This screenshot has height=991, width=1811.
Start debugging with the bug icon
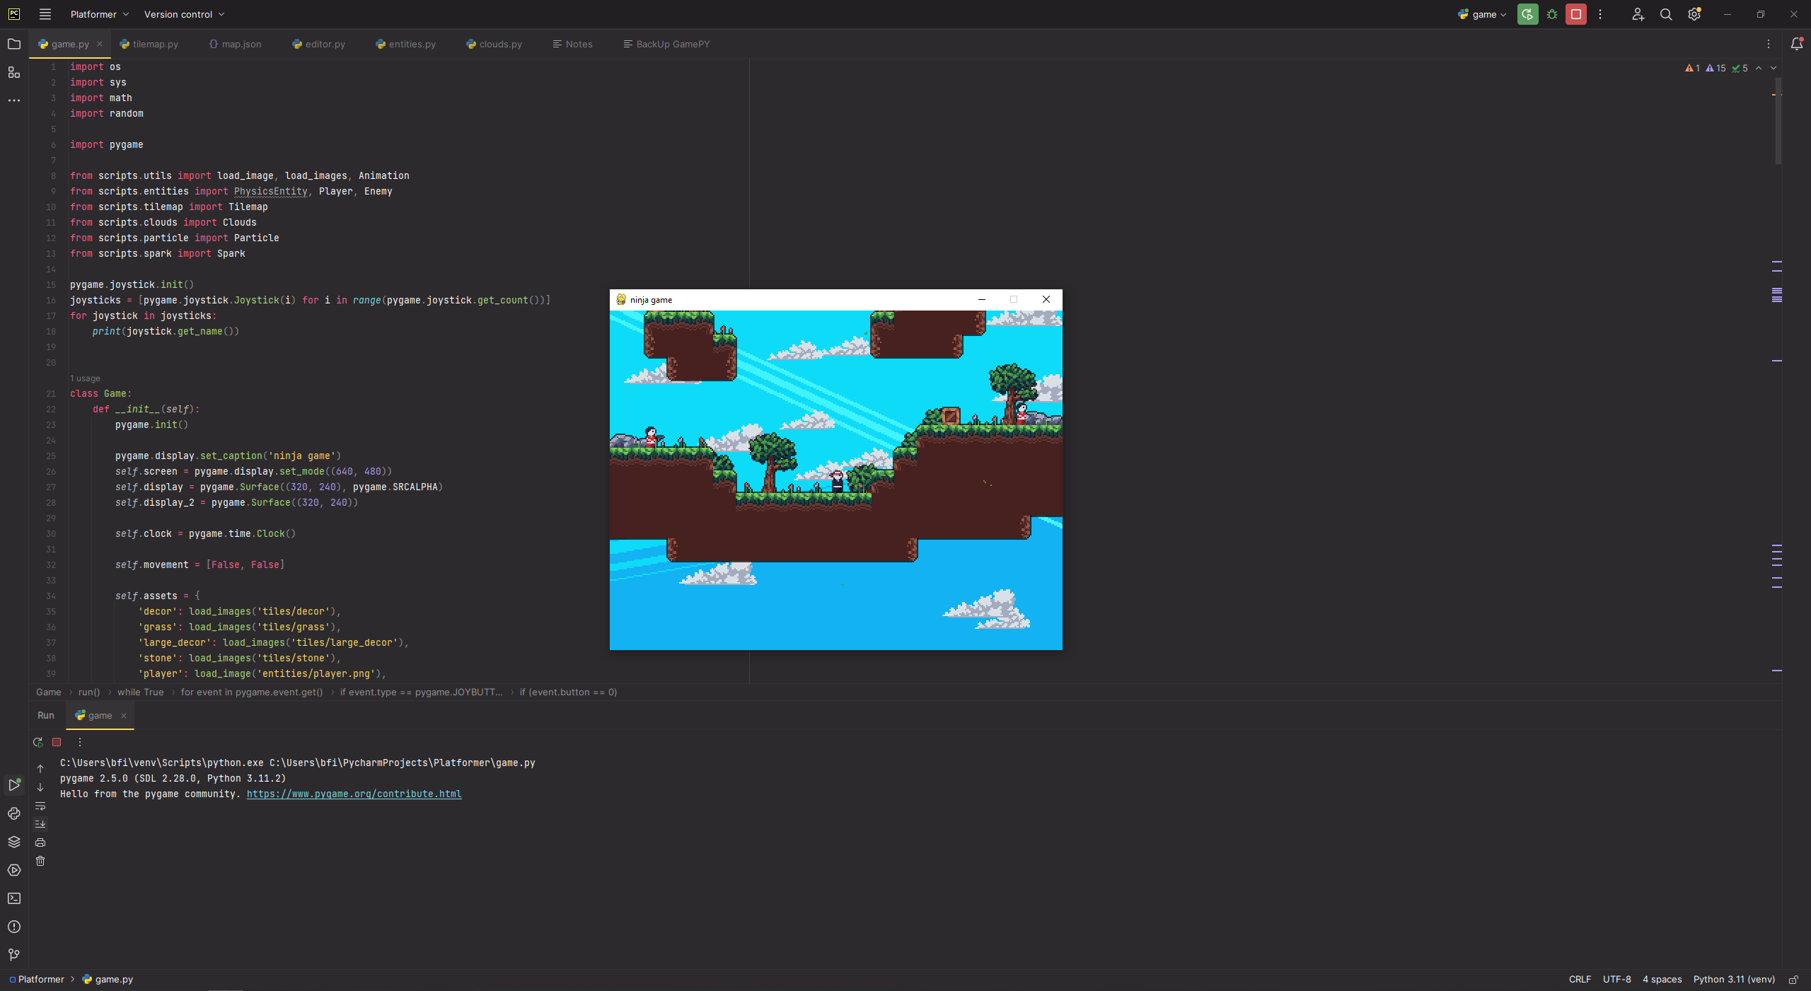(x=1551, y=14)
